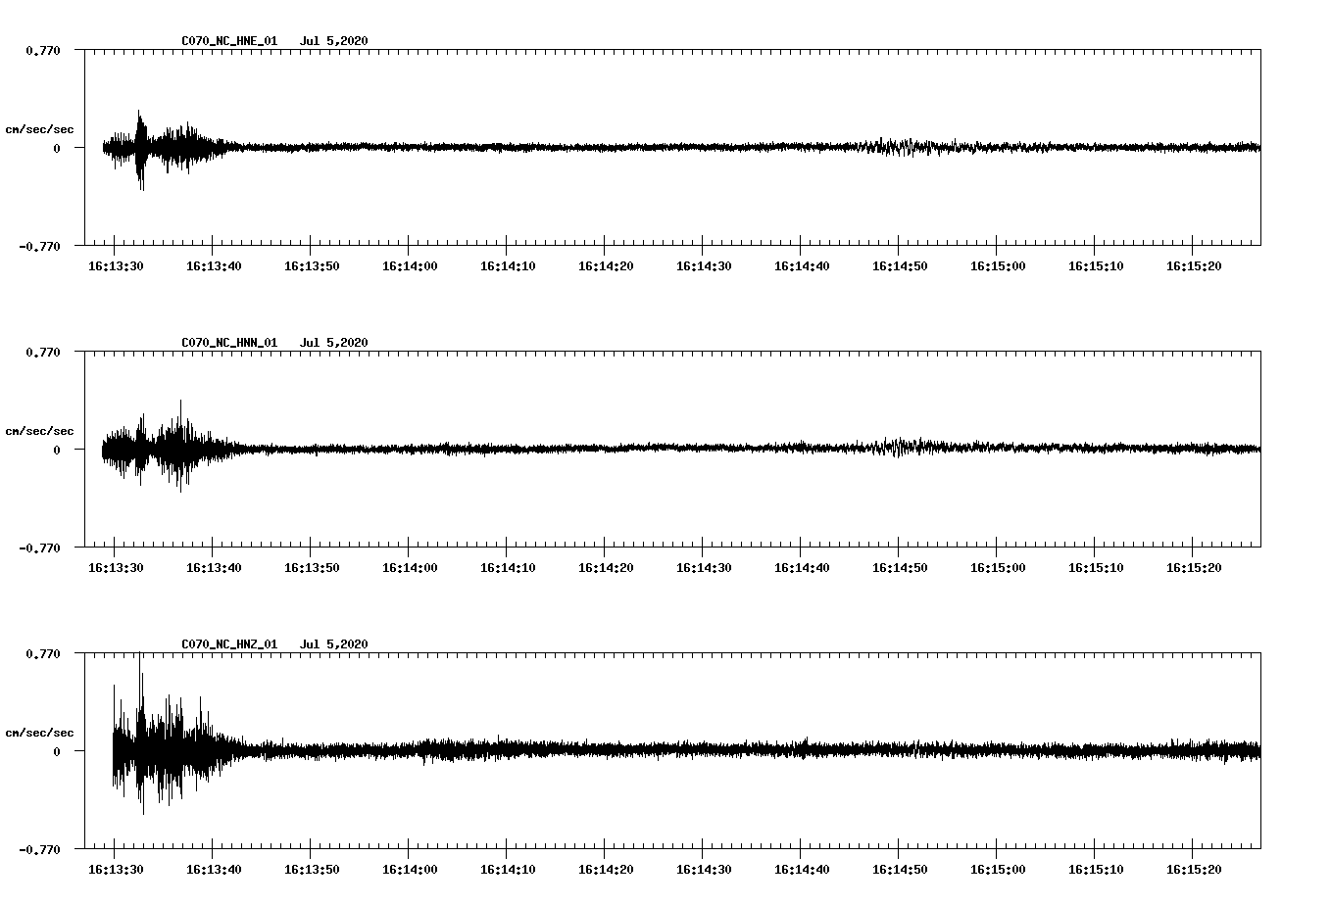
Task: Click 16:14:30 time label under HNN plot
Action: point(704,567)
